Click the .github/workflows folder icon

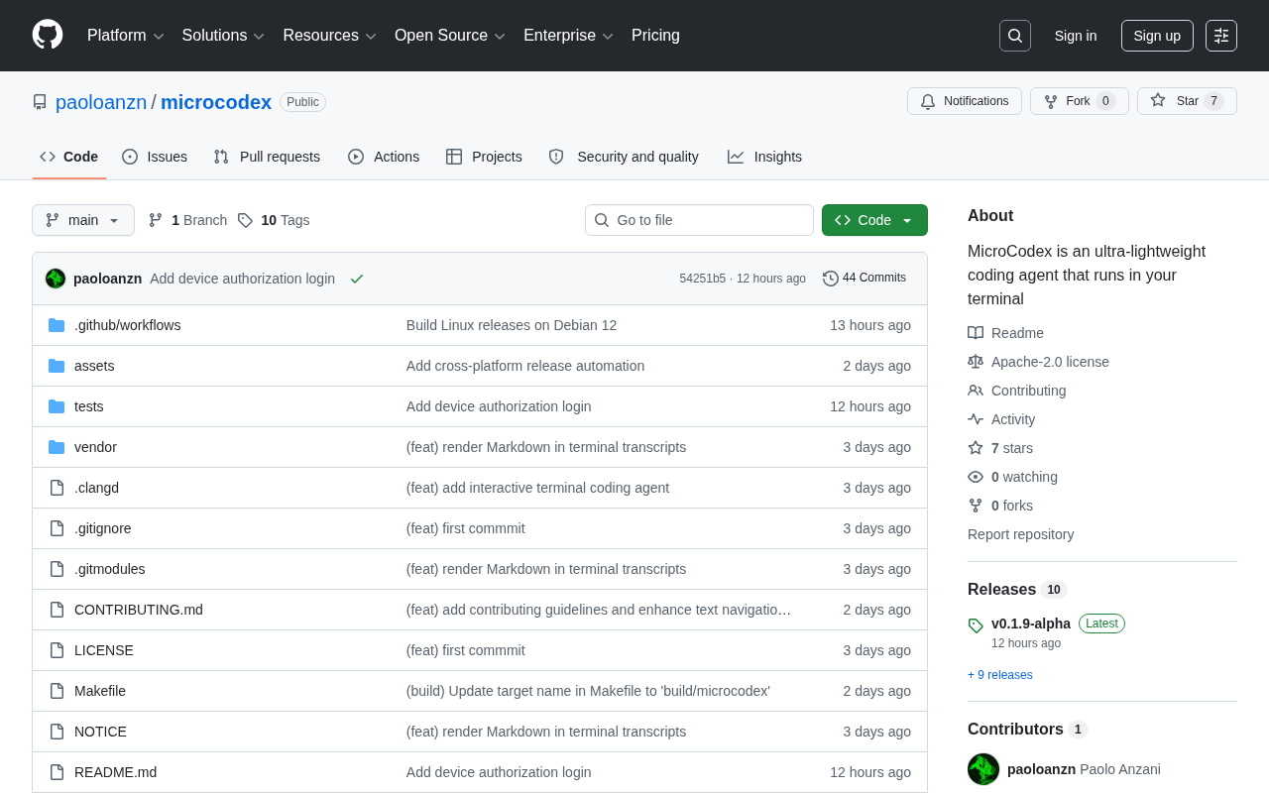57,325
